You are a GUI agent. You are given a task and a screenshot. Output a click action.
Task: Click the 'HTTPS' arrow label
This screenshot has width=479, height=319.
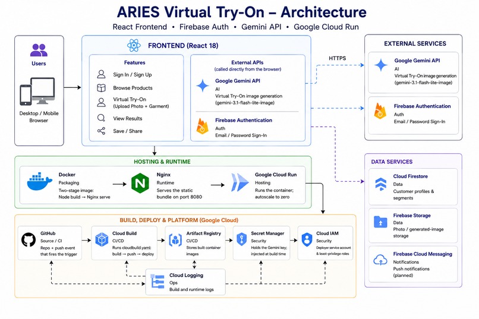point(337,58)
